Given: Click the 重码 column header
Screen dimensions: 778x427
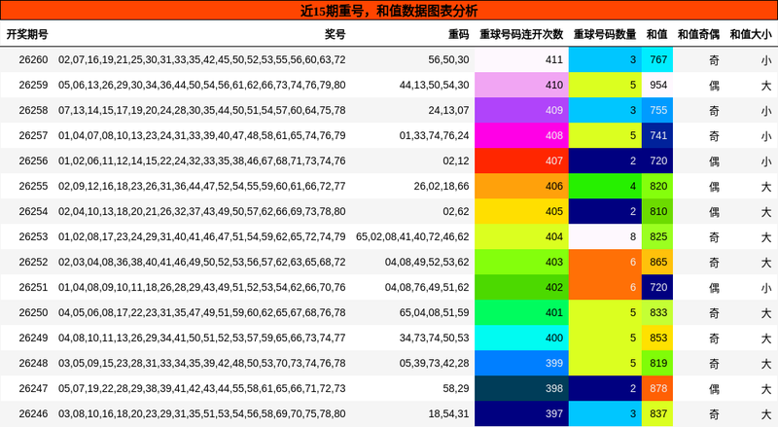Looking at the screenshot, I should click(458, 34).
